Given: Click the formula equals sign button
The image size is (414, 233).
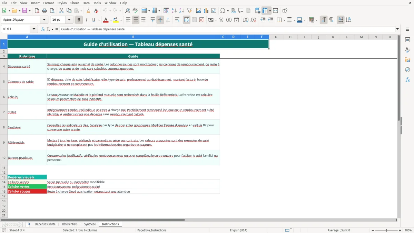Looking at the screenshot, I should click(x=57, y=29).
